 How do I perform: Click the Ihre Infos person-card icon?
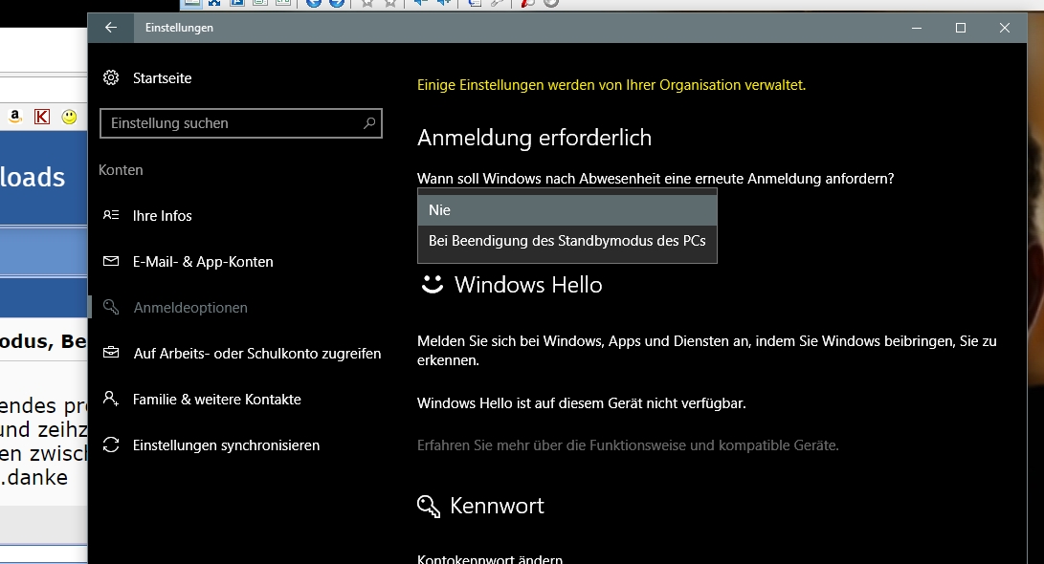click(111, 215)
